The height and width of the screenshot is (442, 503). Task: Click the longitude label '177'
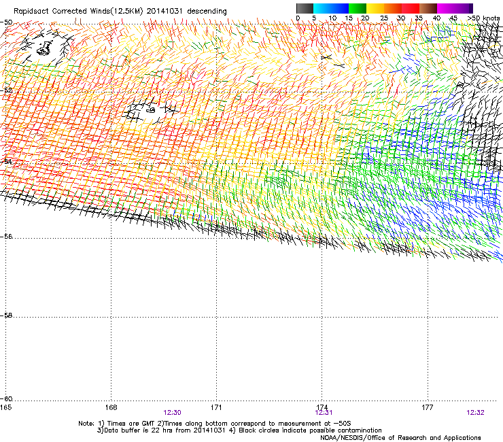[428, 407]
